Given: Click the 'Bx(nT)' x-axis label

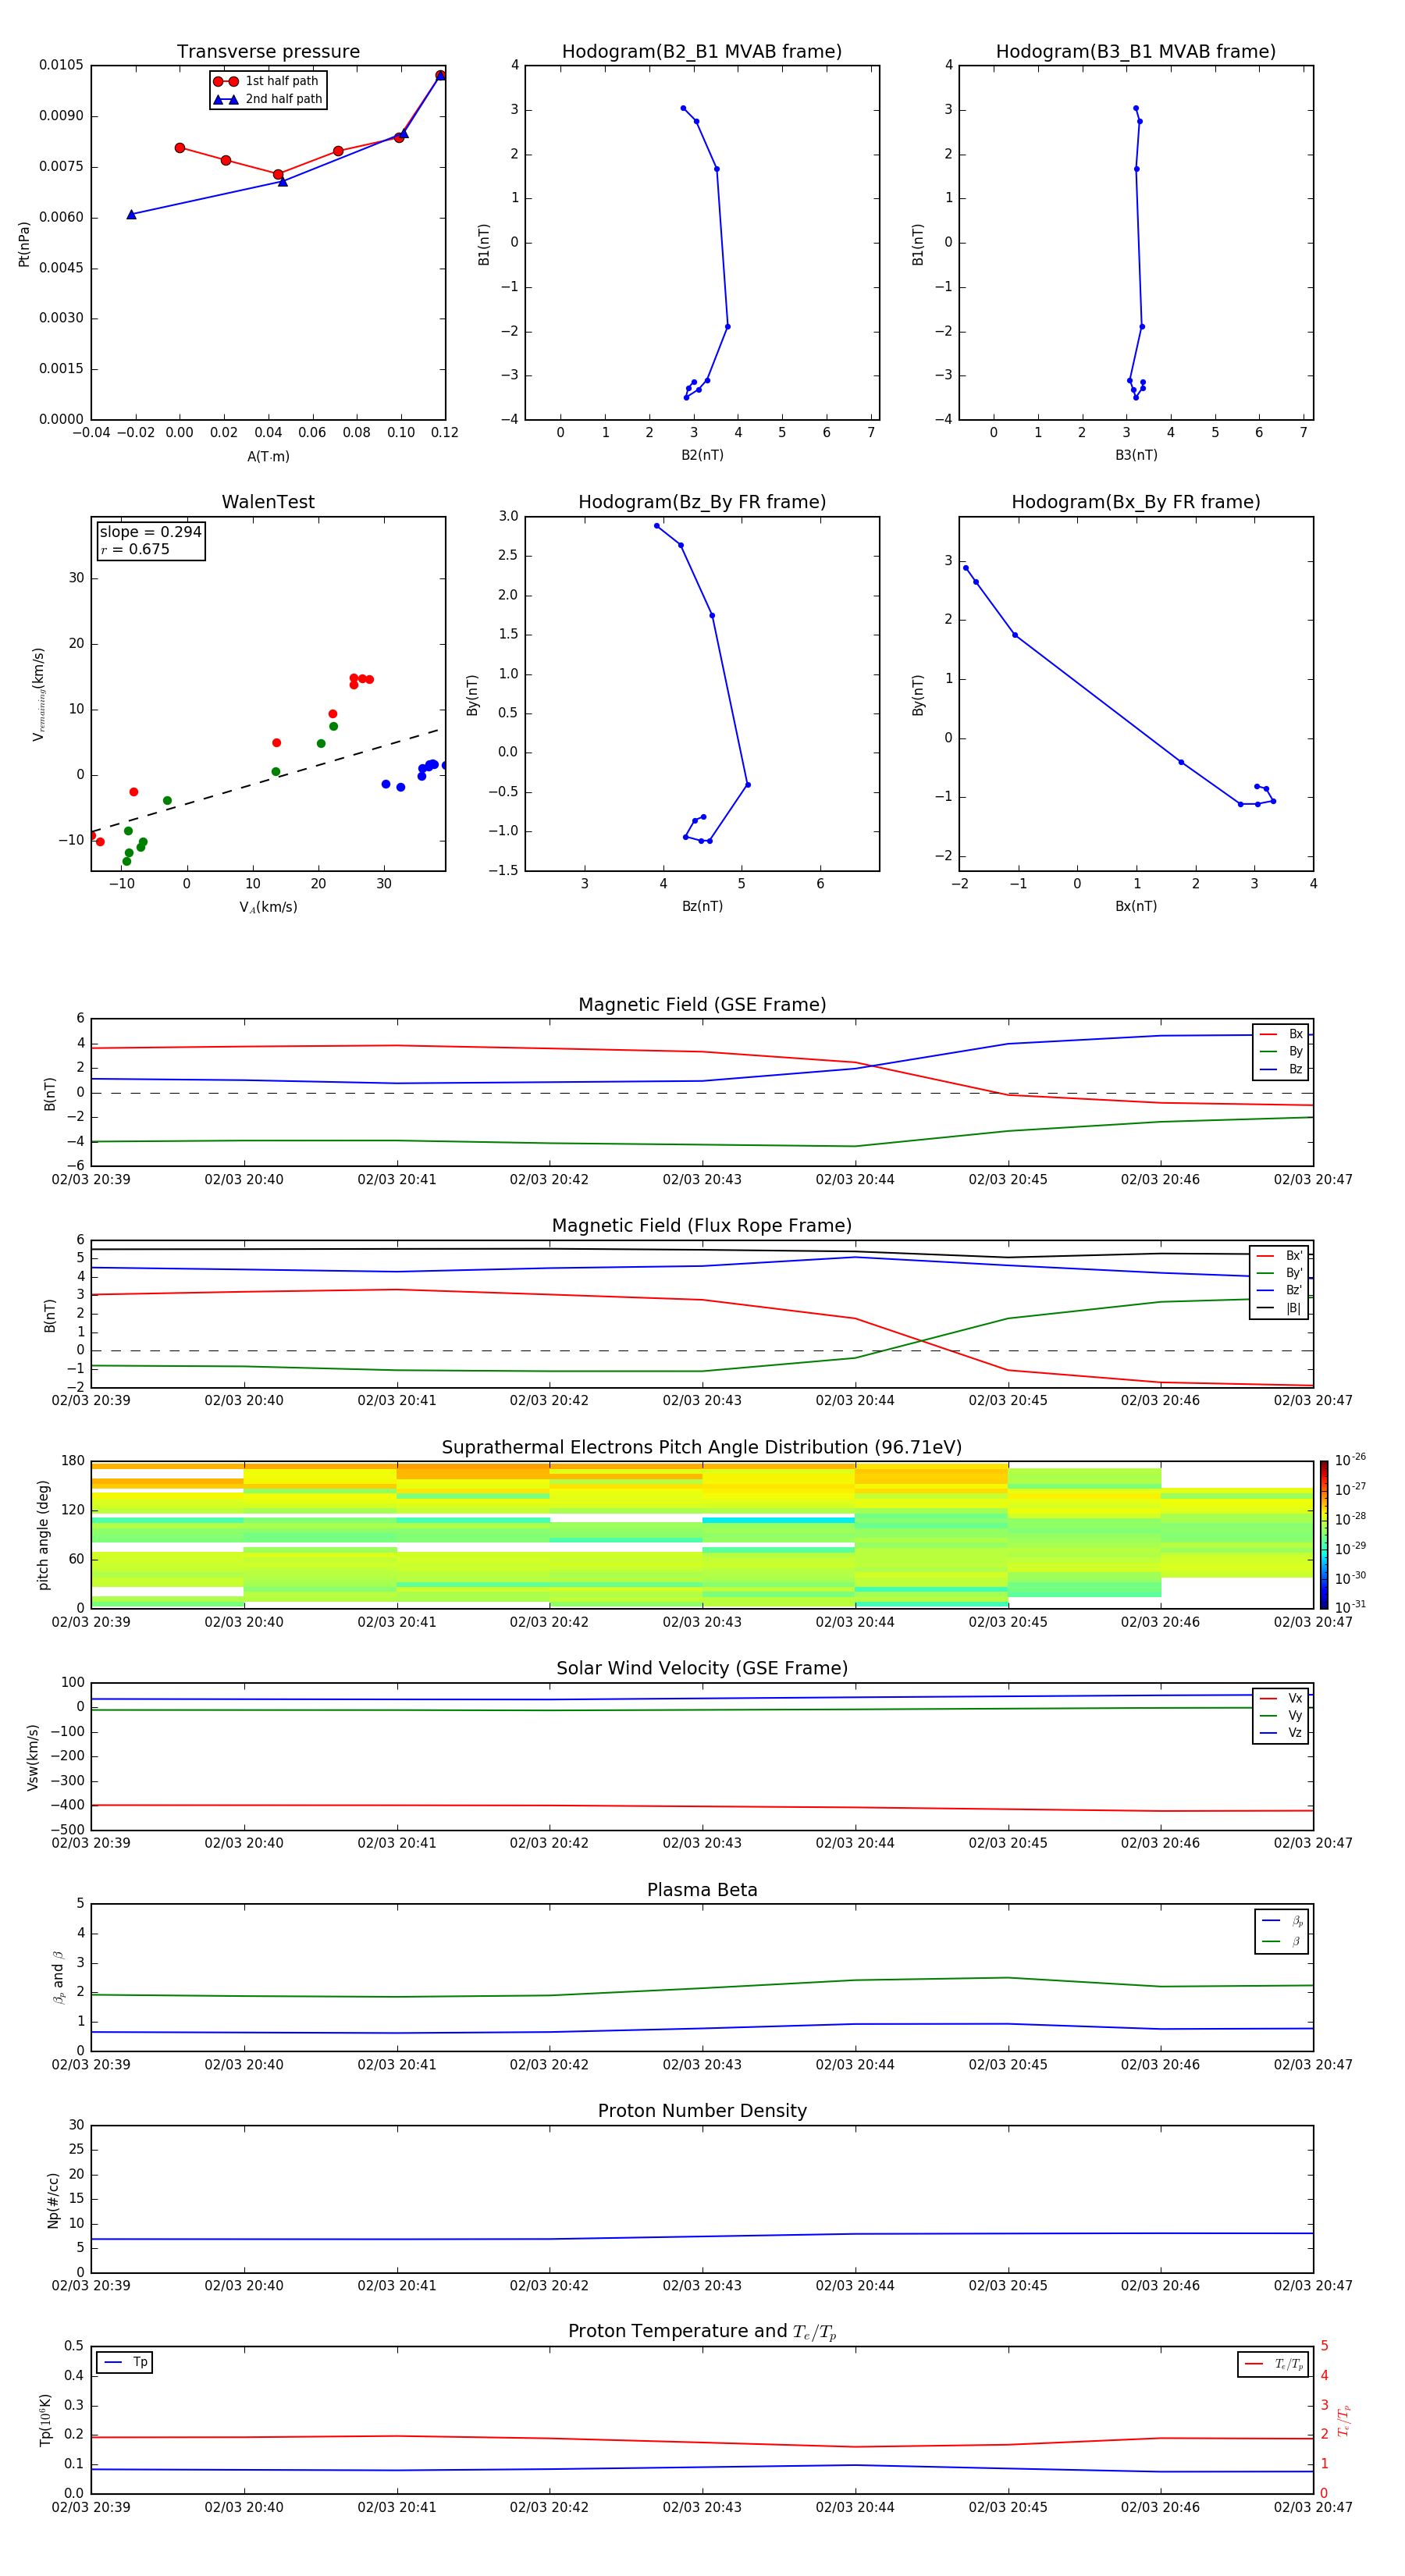Looking at the screenshot, I should tap(1136, 906).
